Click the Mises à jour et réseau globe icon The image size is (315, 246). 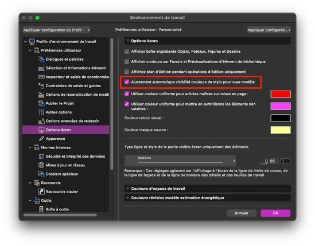pos(41,165)
